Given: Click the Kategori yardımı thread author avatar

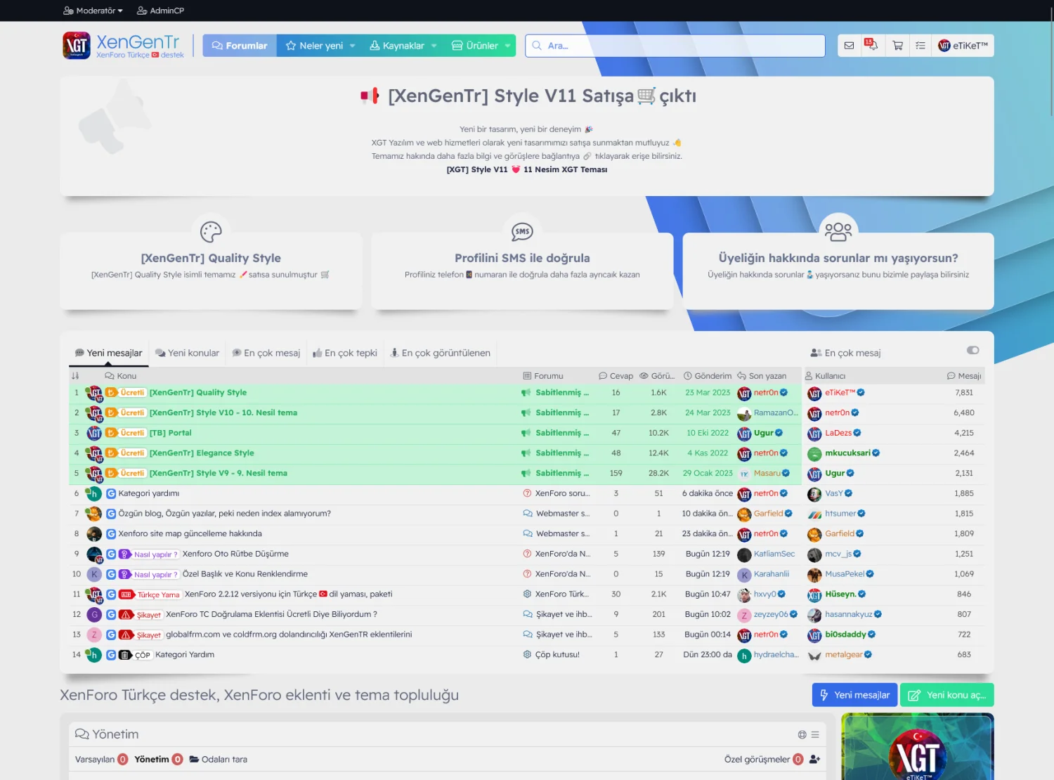Looking at the screenshot, I should coord(93,494).
